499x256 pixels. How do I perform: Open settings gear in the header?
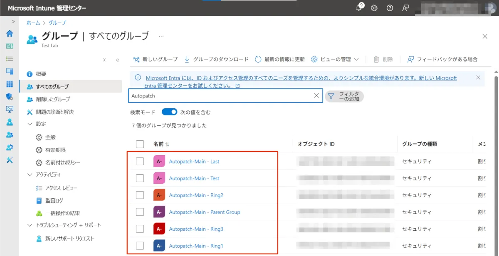(x=374, y=8)
